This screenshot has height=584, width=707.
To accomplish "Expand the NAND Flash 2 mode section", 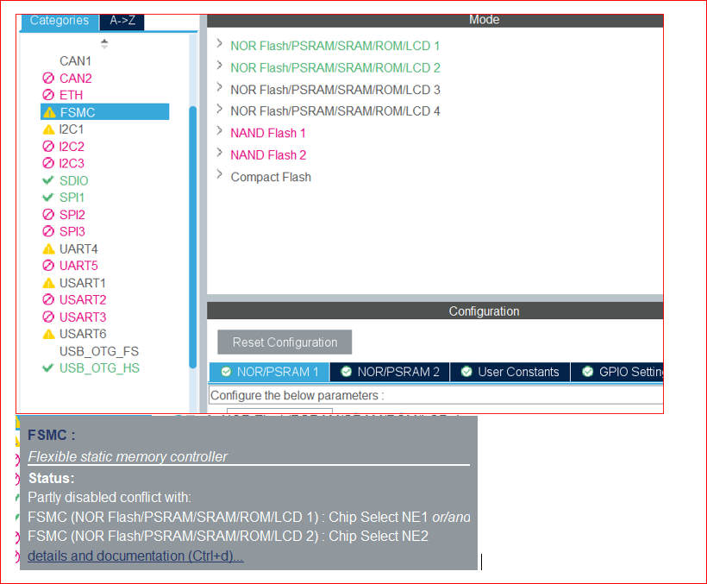I will [220, 152].
